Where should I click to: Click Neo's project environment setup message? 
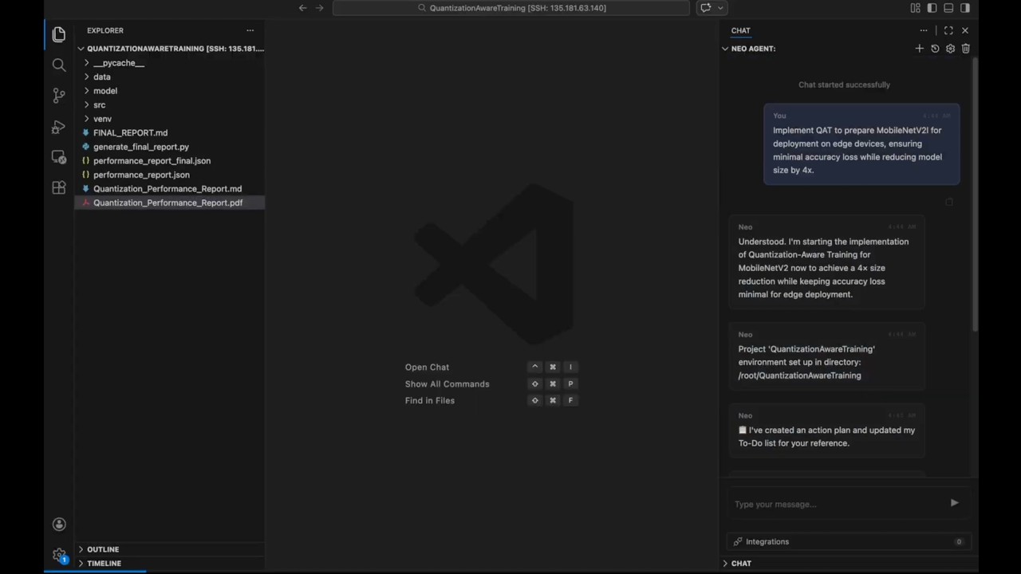(x=826, y=356)
